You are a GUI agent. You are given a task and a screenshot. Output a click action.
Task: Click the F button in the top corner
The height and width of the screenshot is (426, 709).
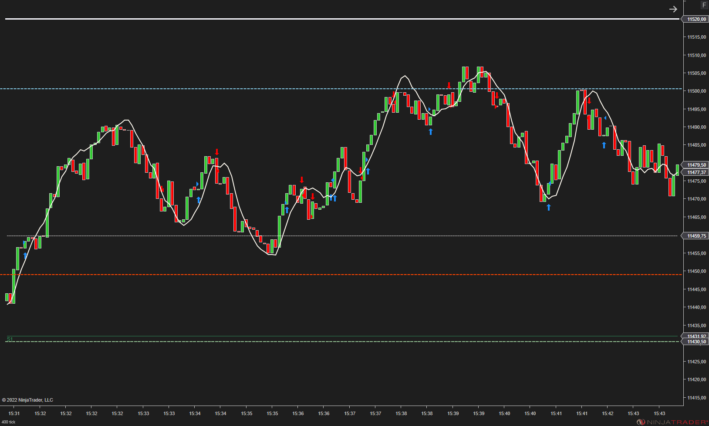coord(704,5)
